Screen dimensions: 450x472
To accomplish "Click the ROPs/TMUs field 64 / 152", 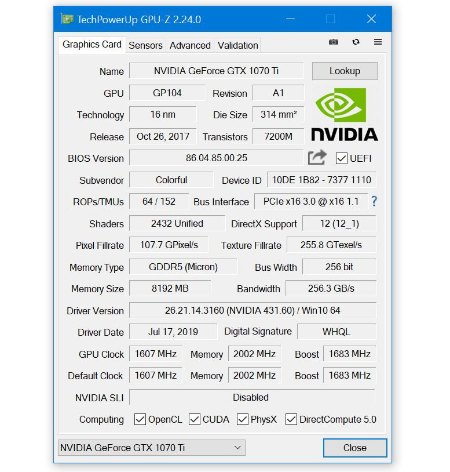I will tap(159, 201).
